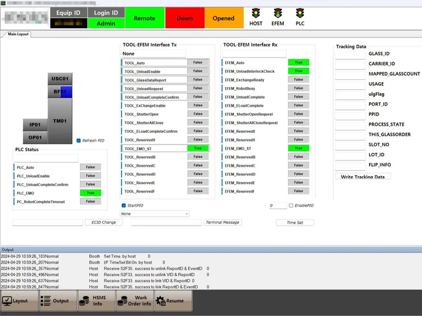Uncheck the StartPIO checkbox
The width and height of the screenshot is (422, 316).
[x=123, y=206]
